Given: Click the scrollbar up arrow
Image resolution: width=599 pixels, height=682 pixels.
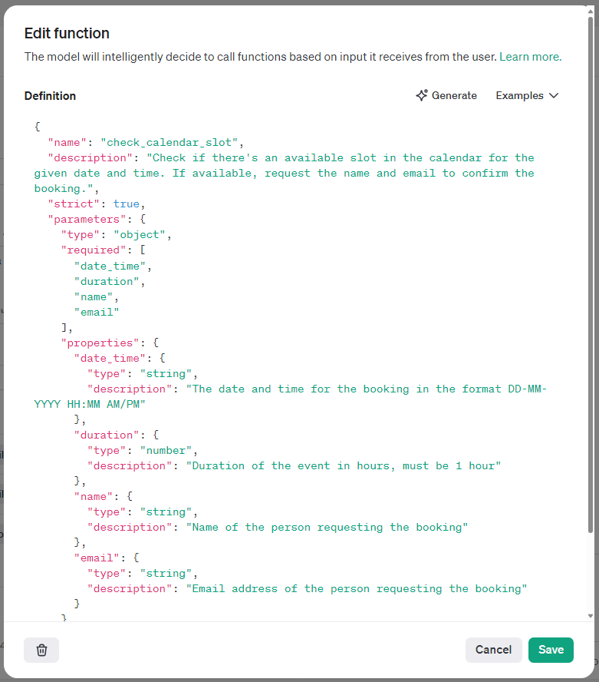Looking at the screenshot, I should coord(591,12).
